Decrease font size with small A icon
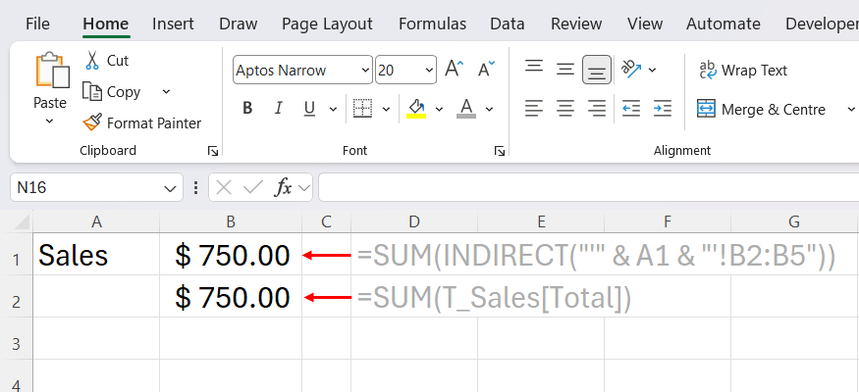The width and height of the screenshot is (859, 392). click(x=486, y=70)
